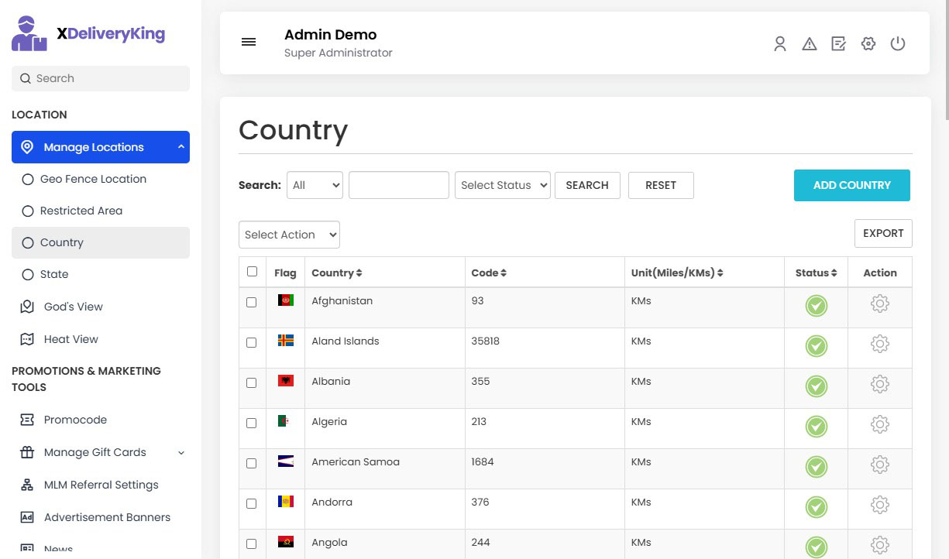
Task: Open the Select Action dropdown
Action: 289,235
